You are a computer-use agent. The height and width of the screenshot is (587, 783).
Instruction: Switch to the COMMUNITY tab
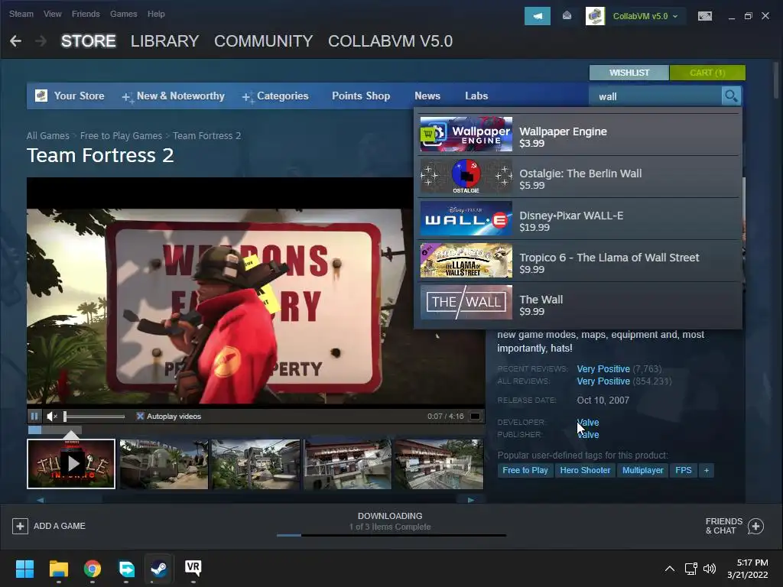click(x=264, y=41)
